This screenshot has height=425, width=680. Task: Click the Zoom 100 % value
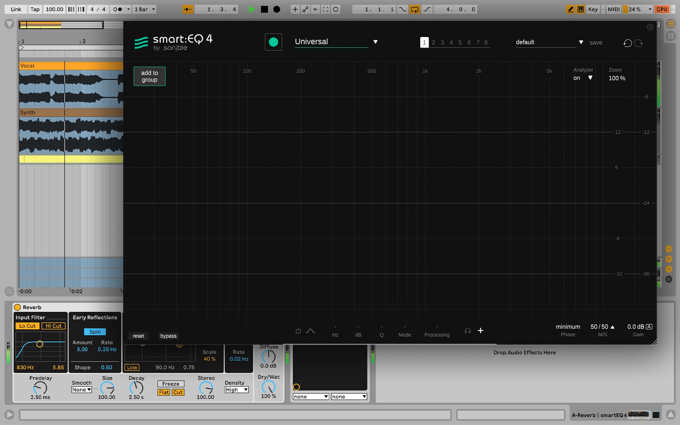[x=617, y=78]
